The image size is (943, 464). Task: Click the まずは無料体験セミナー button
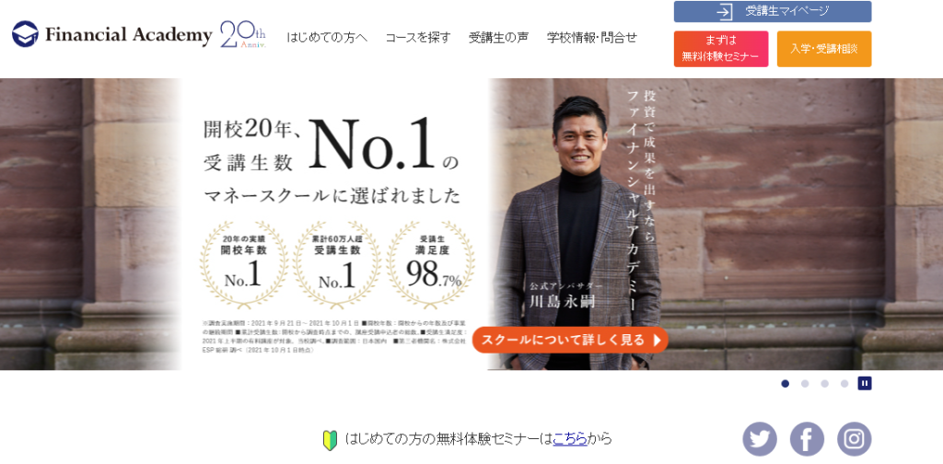pos(721,49)
